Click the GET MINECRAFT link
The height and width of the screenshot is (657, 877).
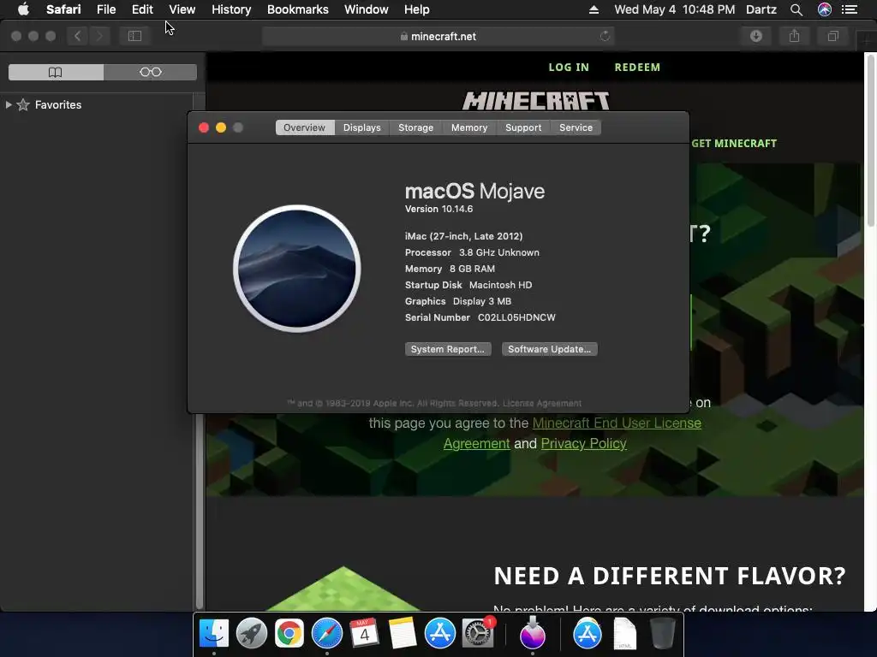pos(734,143)
